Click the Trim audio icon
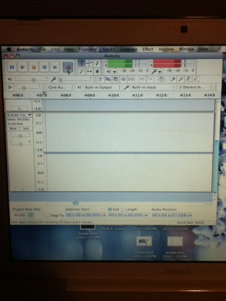The width and height of the screenshot is (226, 301). [123, 79]
